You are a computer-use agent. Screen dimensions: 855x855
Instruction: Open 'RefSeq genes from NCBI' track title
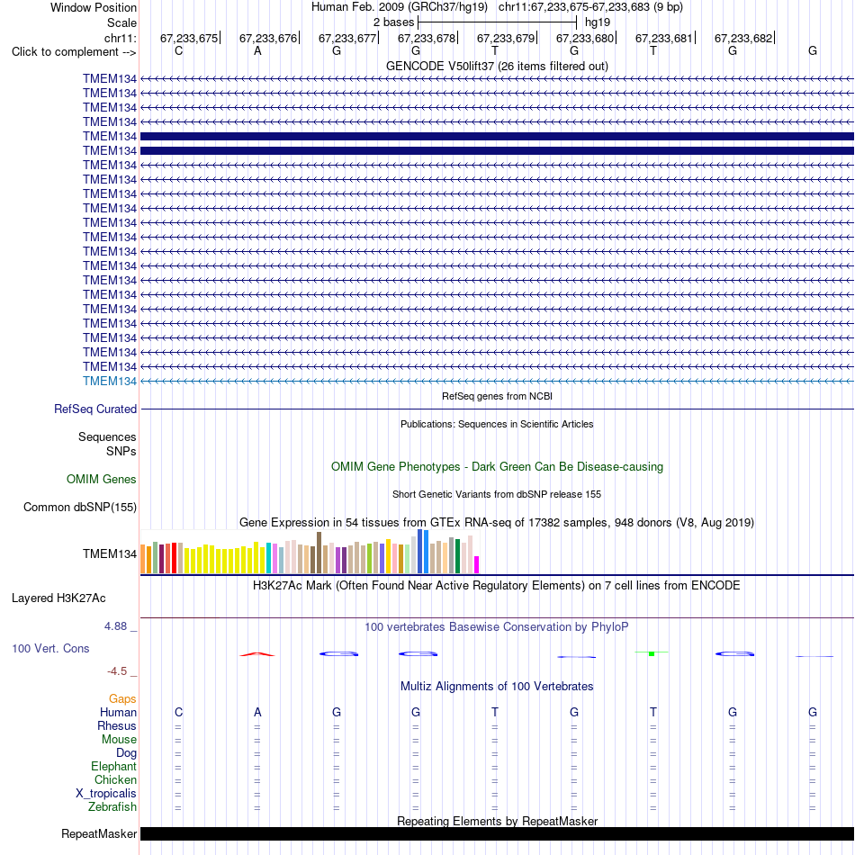pos(497,396)
